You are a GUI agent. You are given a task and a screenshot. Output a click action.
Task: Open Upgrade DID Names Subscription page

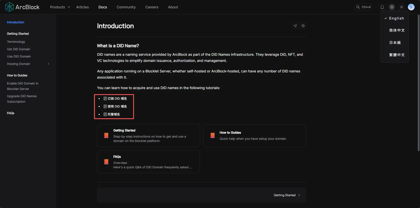(22, 99)
